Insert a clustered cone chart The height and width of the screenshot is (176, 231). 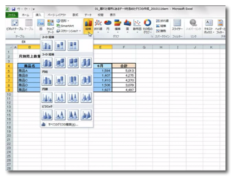click(x=47, y=97)
